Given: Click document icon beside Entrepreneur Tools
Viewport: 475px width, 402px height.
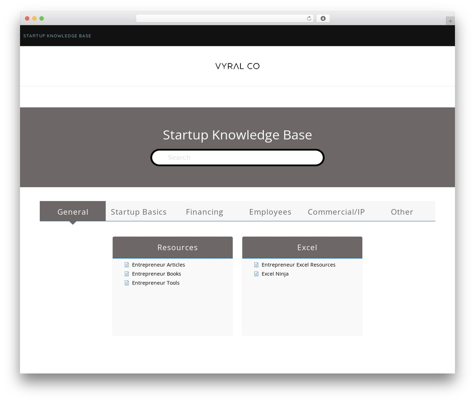Looking at the screenshot, I should (127, 283).
